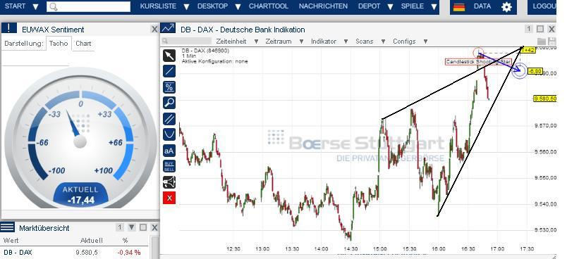
Task: Click the LOGOUT button
Action: pyautogui.click(x=544, y=6)
